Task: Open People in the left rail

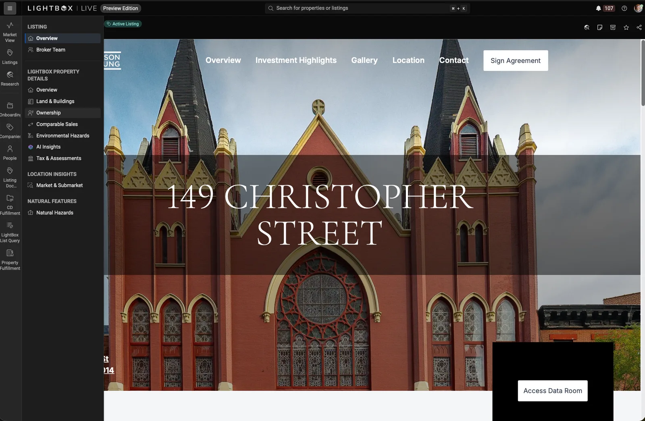Action: [10, 153]
